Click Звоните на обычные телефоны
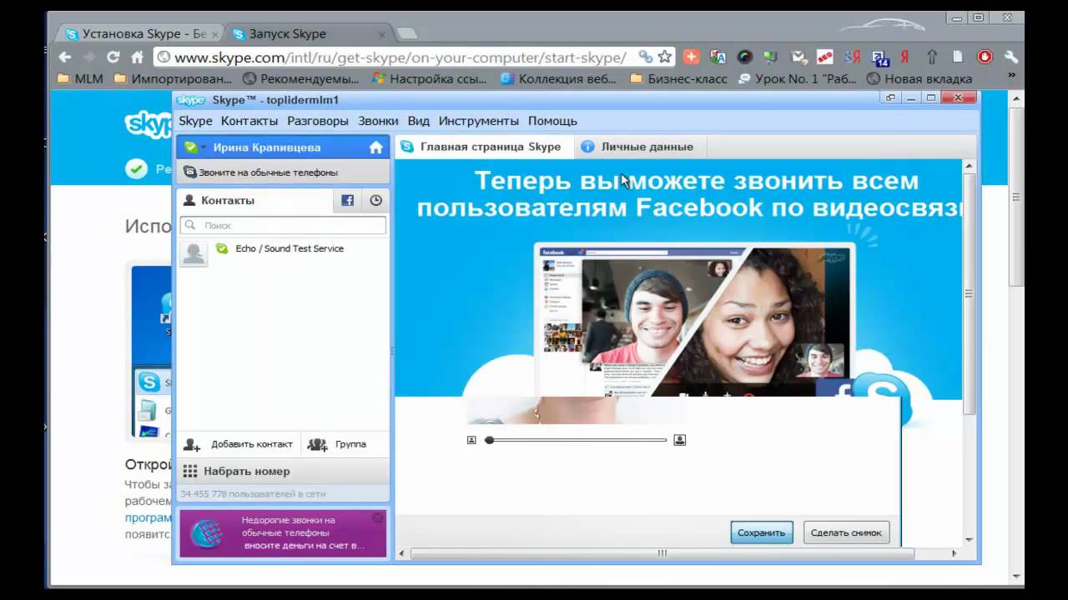The image size is (1068, 600). coord(283,172)
